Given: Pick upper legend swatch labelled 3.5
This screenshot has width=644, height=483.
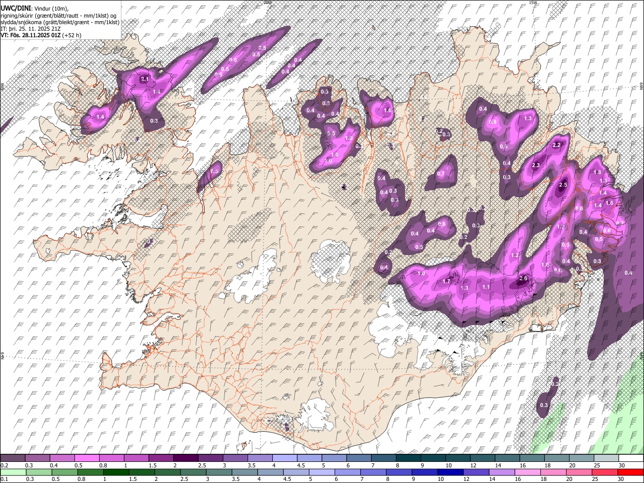Looking at the screenshot, I should 260,458.
